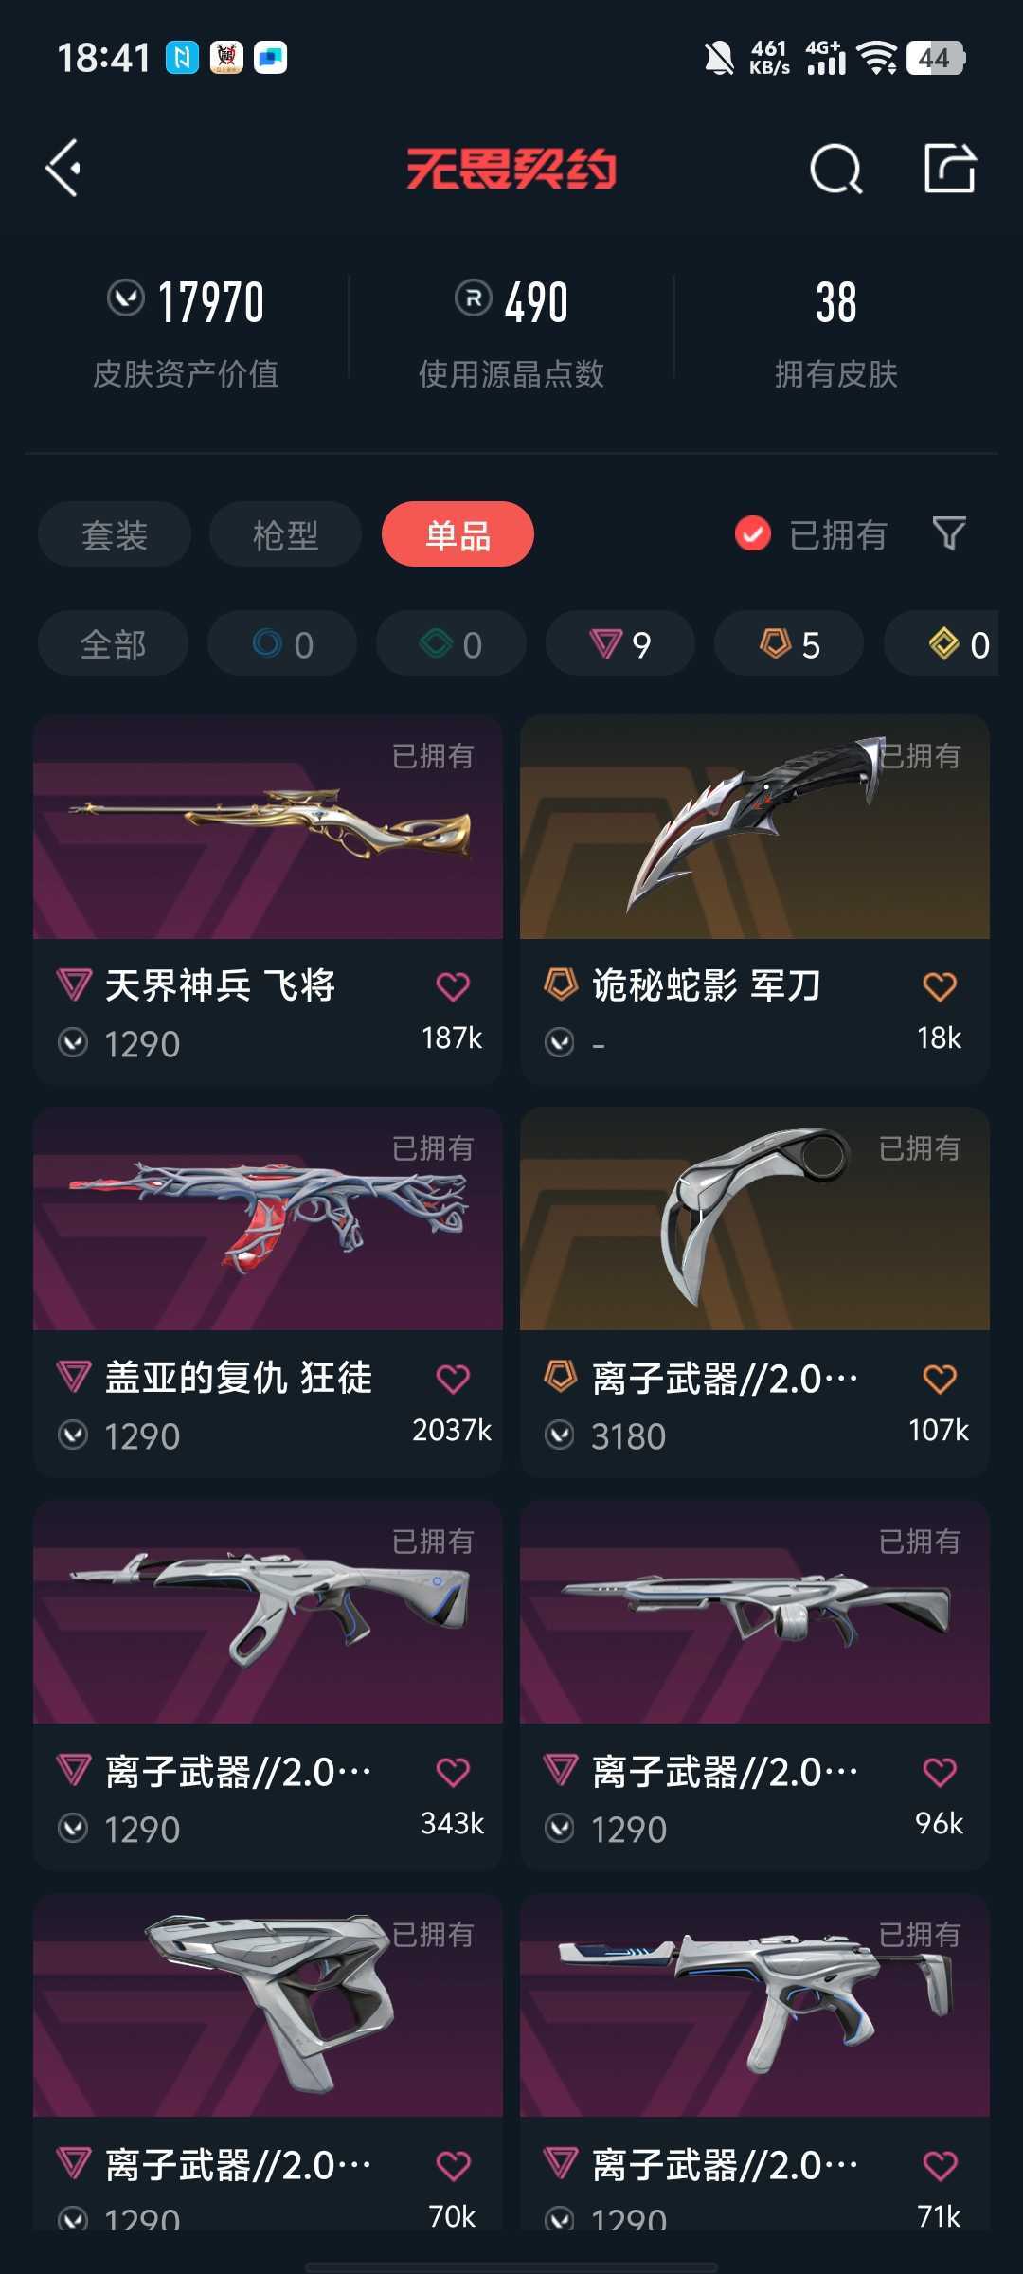Image resolution: width=1023 pixels, height=2274 pixels.
Task: Switch to the 枪型 tab
Action: (285, 534)
